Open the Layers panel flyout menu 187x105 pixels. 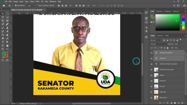185,36
